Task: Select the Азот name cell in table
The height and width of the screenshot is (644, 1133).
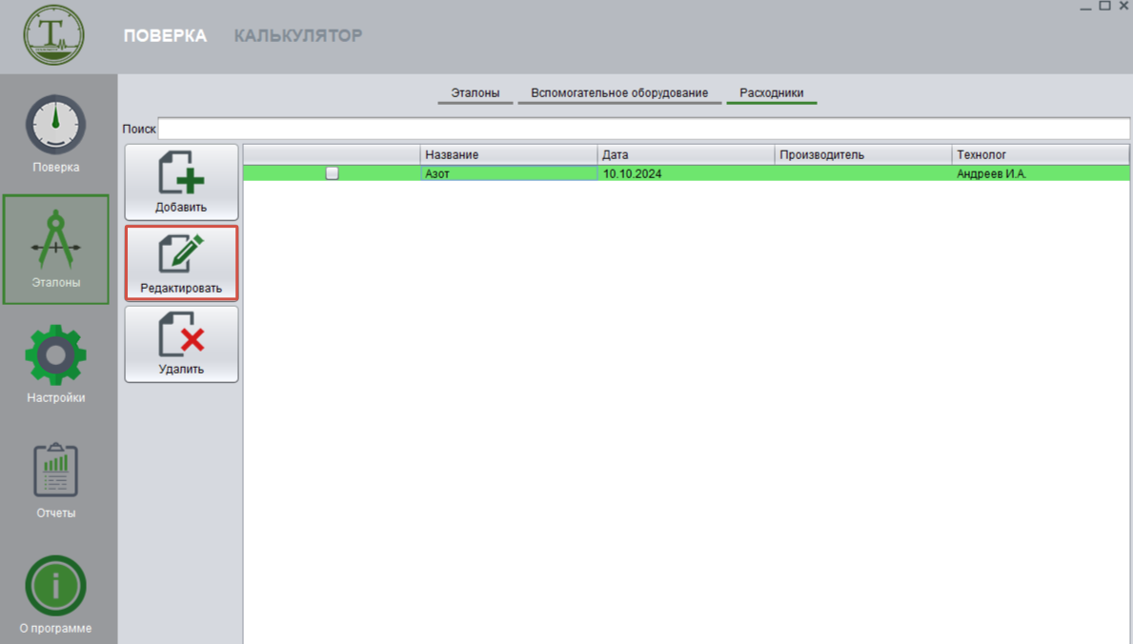Action: coord(508,173)
